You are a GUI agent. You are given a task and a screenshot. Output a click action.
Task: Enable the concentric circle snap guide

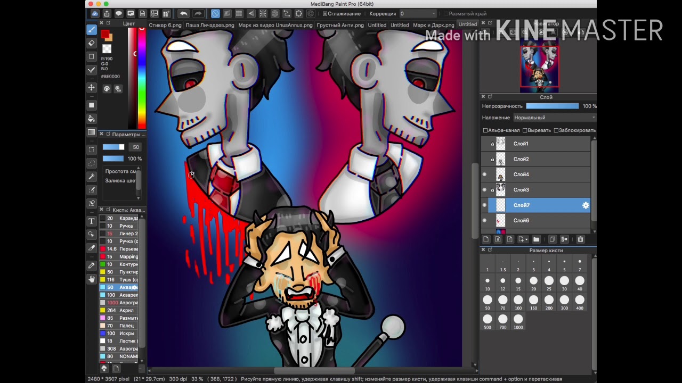[275, 13]
